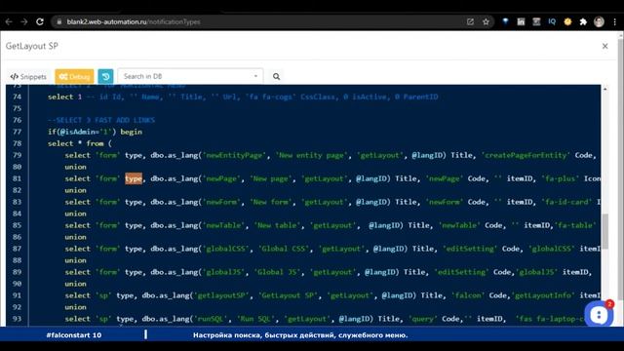Click 'select * from (' on line 78
Image resolution: width=624 pixels, height=351 pixels.
point(80,143)
